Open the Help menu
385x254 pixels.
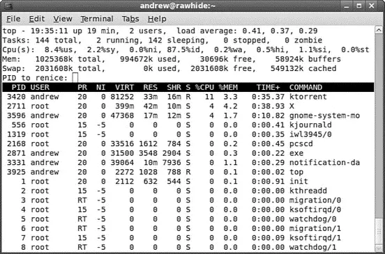point(157,19)
